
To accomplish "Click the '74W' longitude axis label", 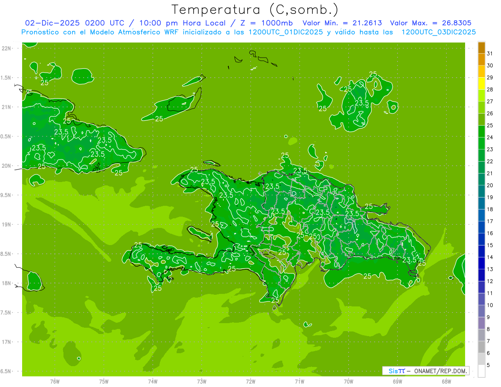I will click(153, 382).
